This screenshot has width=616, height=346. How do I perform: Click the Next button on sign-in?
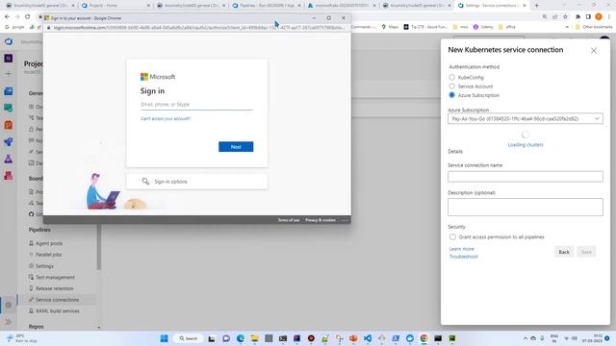[236, 147]
